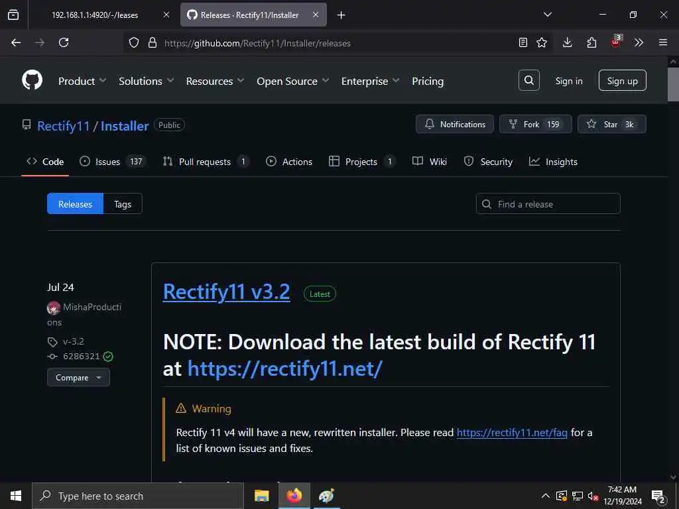
Task: Show hidden tray icons chevron
Action: [x=546, y=496]
